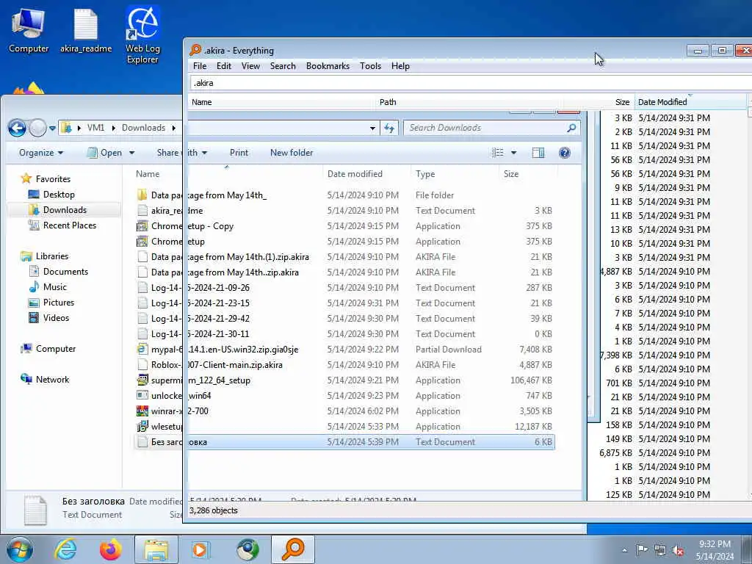
Task: Open the Search menu in Everything
Action: coord(283,66)
